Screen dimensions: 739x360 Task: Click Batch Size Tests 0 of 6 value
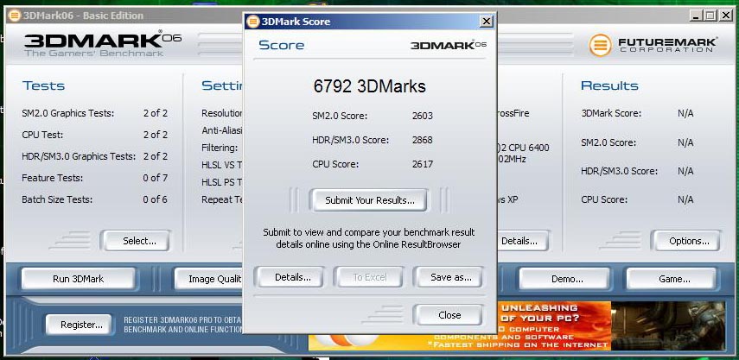click(155, 199)
